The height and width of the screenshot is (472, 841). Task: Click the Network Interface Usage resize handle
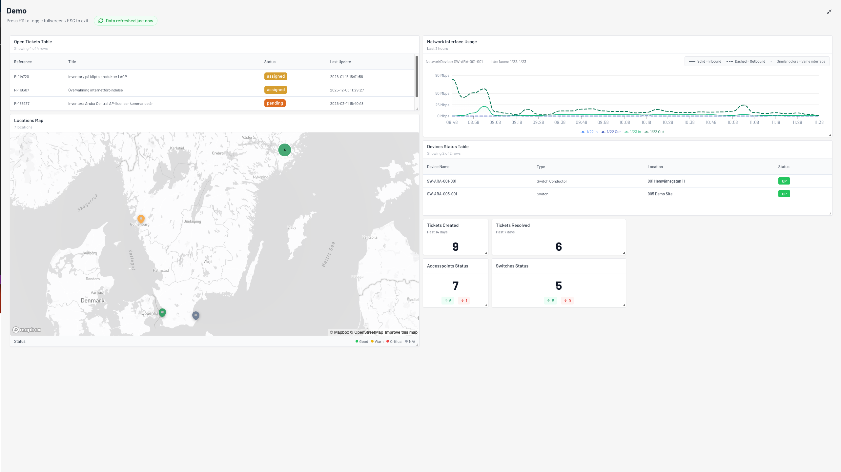830,135
